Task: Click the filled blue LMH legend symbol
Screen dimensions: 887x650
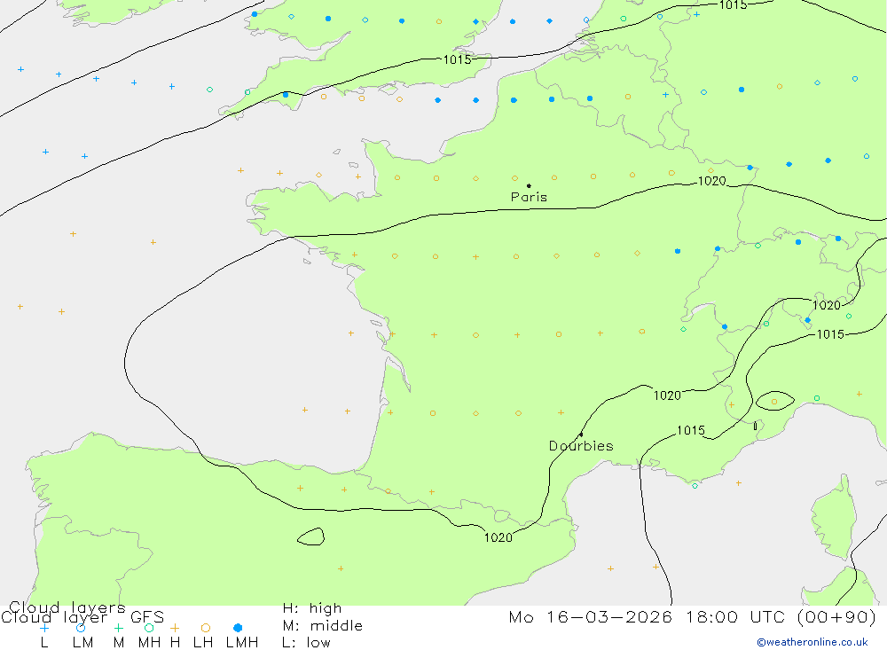Action: tap(238, 628)
